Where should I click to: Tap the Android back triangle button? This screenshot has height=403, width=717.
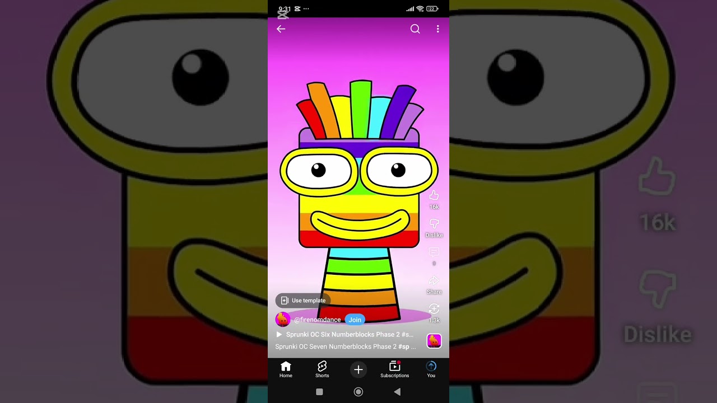[397, 392]
